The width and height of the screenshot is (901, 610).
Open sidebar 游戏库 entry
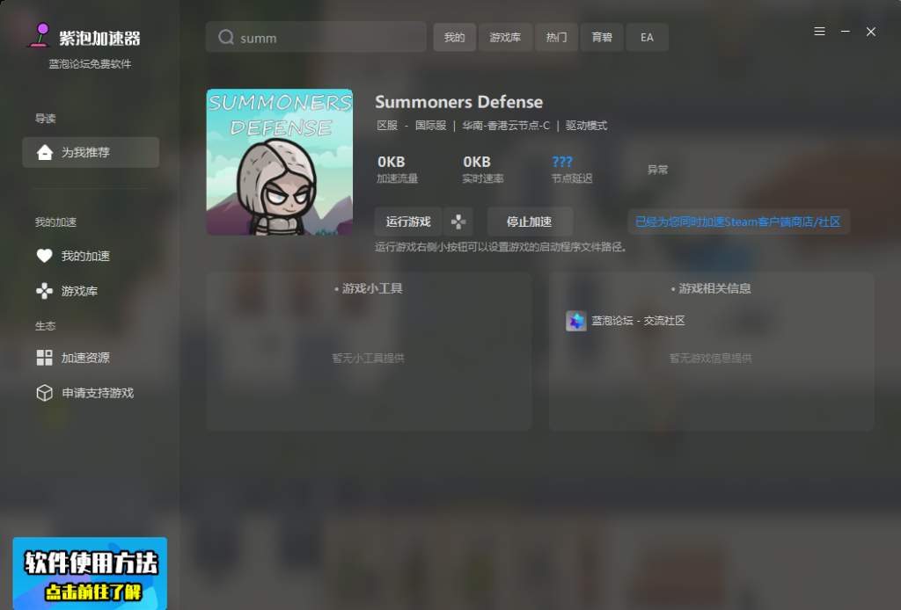point(79,291)
